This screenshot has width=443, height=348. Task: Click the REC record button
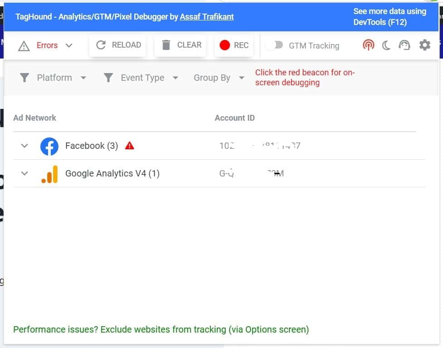tap(234, 45)
